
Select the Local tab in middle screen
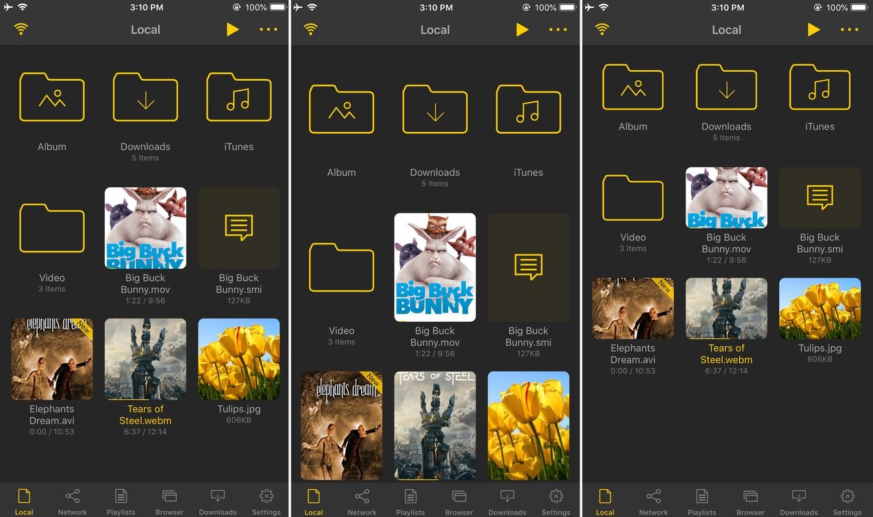[314, 501]
